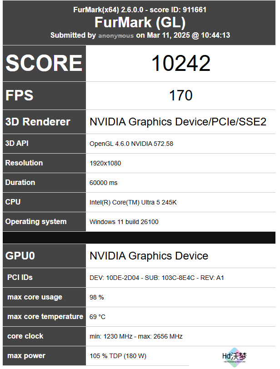Click the SCORE label cell
This screenshot has height=369, width=280.
44,63
